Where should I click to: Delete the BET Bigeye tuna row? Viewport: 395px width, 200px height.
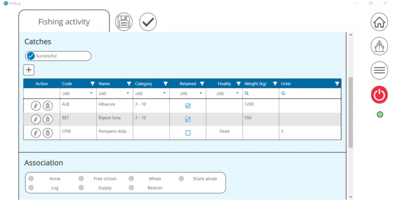(x=48, y=119)
